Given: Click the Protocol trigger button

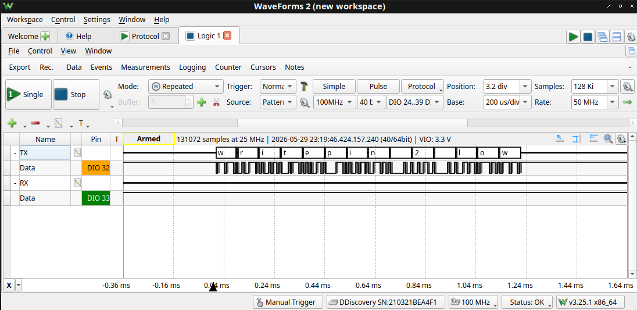Looking at the screenshot, I should click(x=422, y=87).
